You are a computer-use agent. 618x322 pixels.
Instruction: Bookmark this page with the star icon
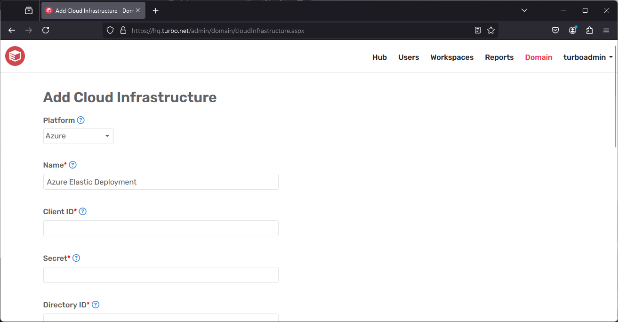click(491, 30)
